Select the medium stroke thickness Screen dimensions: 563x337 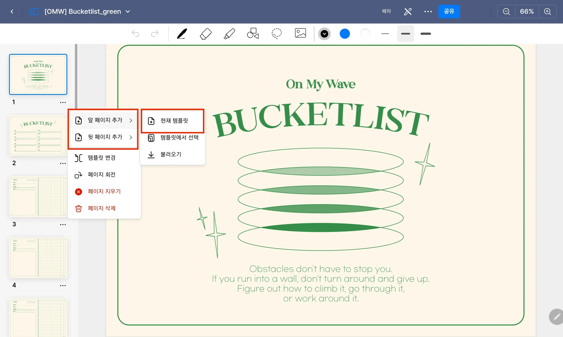[x=405, y=34]
